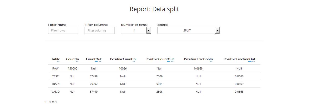Click the Report: Data split title
Screen dimensions: 309x107
154,9
